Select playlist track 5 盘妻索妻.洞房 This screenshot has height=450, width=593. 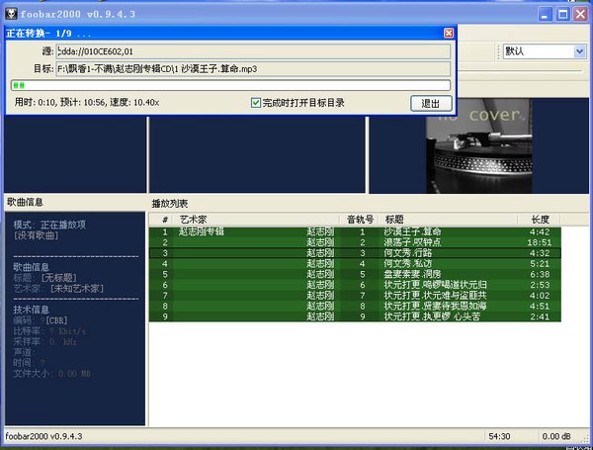coord(355,274)
